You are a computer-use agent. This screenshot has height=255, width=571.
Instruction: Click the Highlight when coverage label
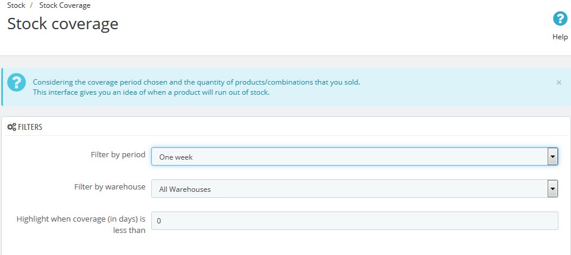(x=81, y=225)
